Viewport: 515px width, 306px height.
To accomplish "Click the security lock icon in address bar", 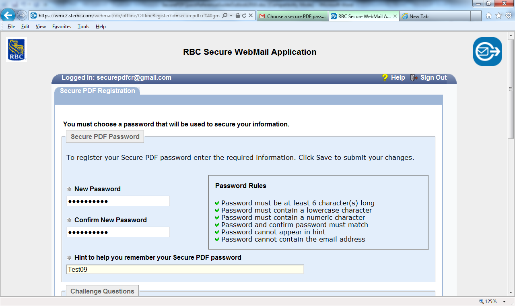I will click(238, 16).
